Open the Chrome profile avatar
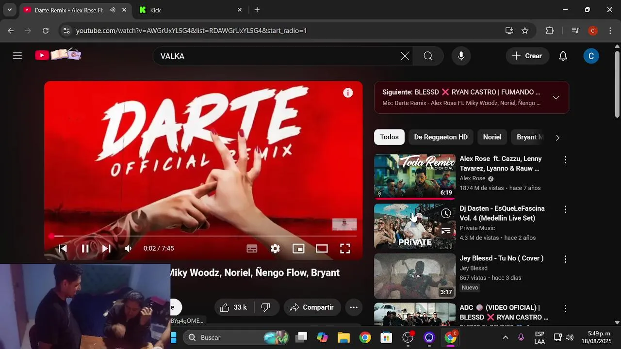The height and width of the screenshot is (349, 621). click(592, 31)
